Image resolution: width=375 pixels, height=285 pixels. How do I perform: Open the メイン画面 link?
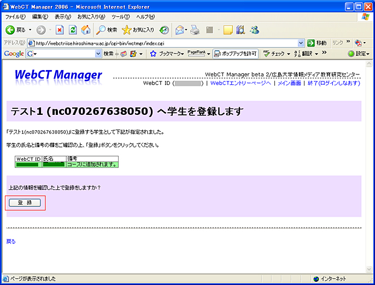tap(289, 83)
